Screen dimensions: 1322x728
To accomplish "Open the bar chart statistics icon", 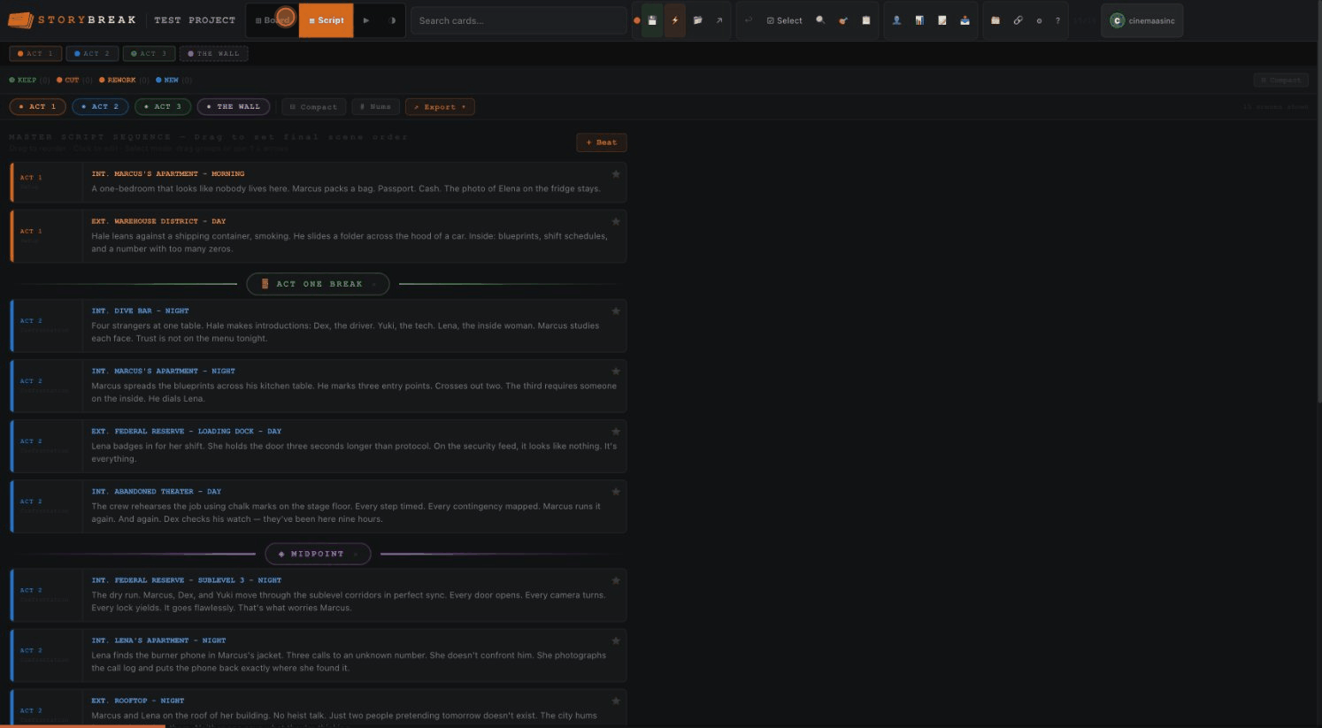I will coord(919,20).
